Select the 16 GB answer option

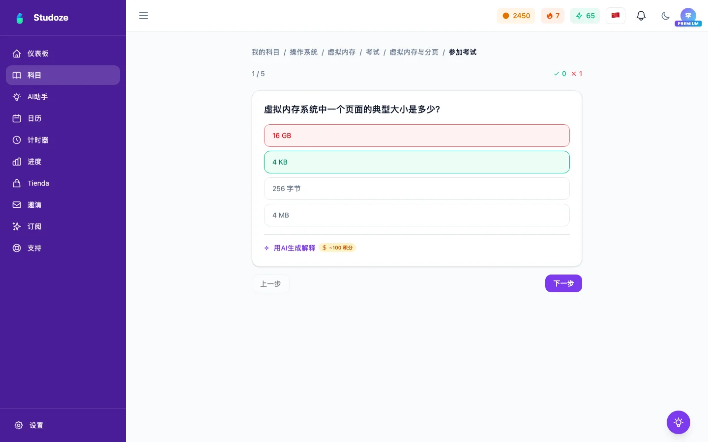(417, 136)
